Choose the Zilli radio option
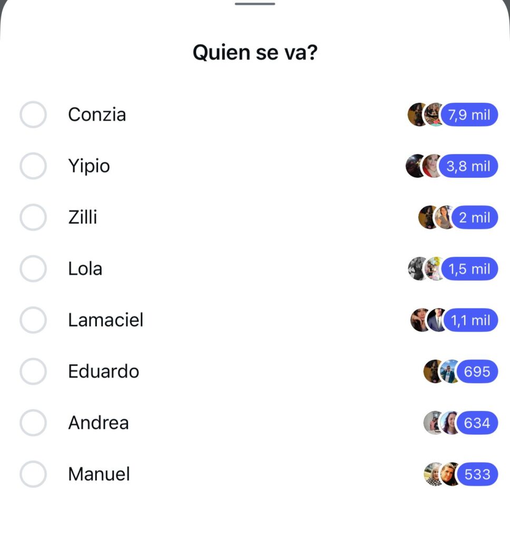The image size is (510, 539). click(33, 217)
